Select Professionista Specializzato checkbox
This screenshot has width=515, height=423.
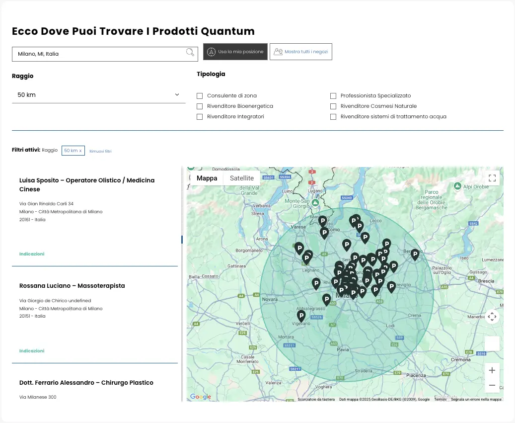click(x=333, y=95)
